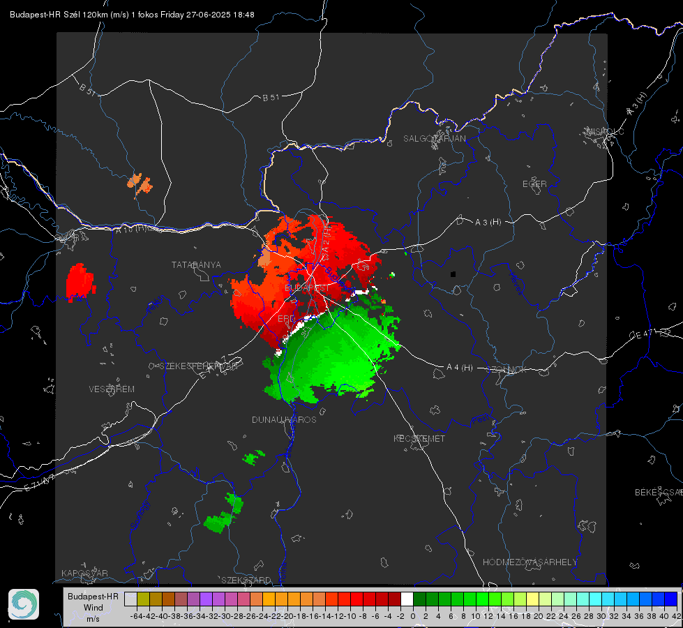This screenshot has width=683, height=628.
Task: Click the small green echo southwest of Dunaújváros
Action: (x=253, y=457)
